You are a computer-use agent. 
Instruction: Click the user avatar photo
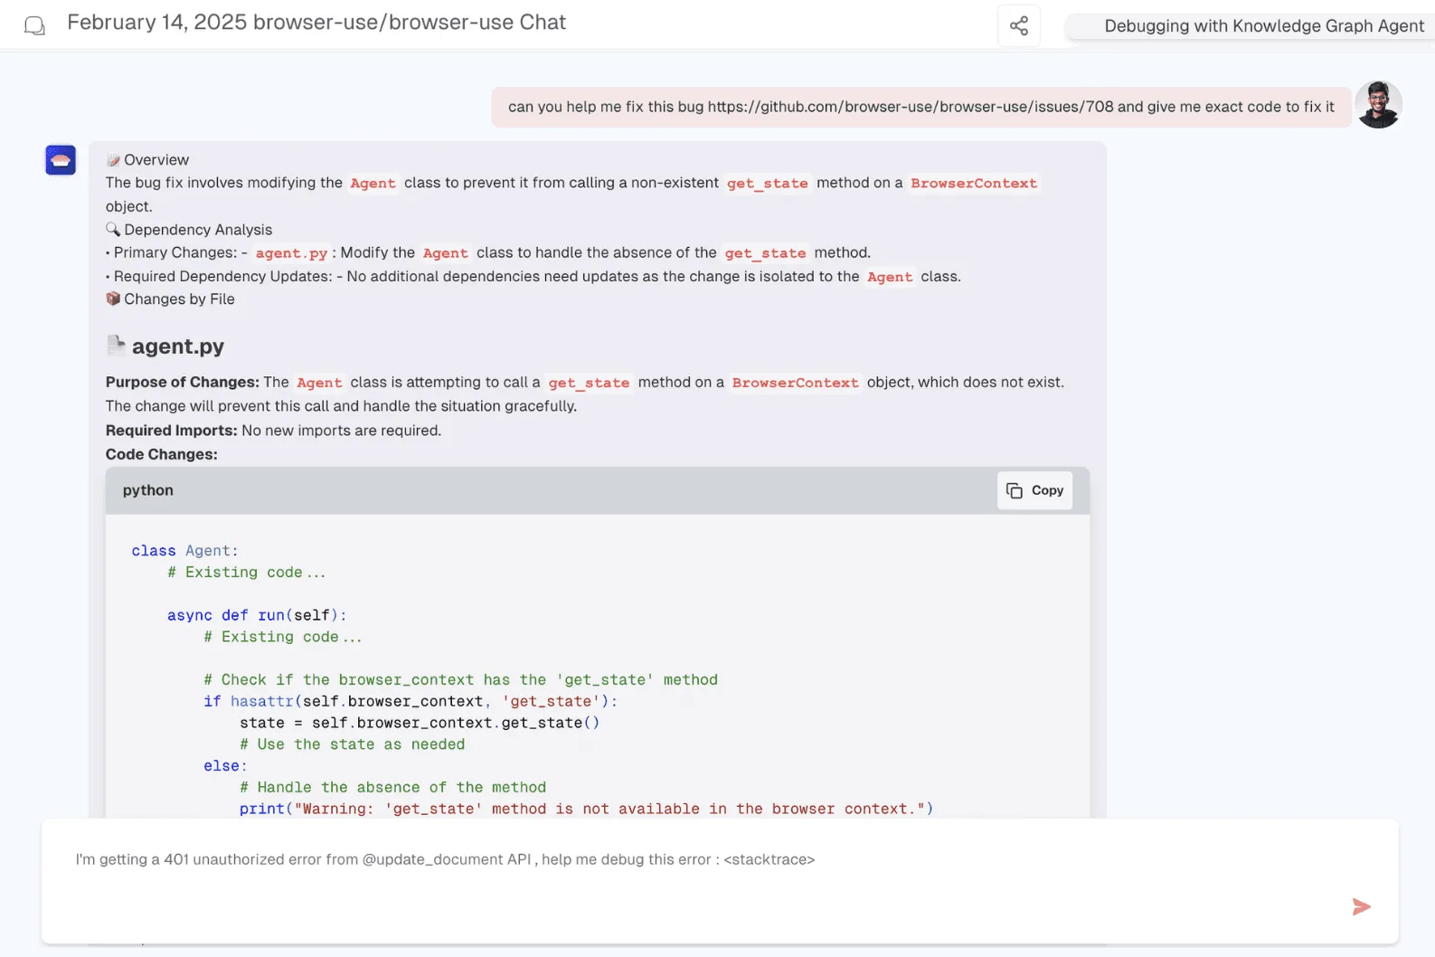pos(1378,105)
